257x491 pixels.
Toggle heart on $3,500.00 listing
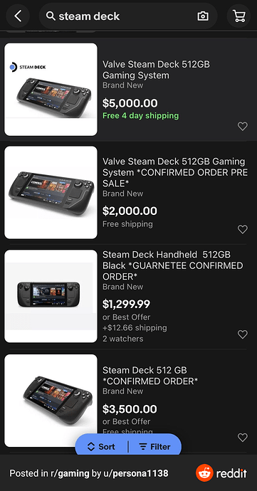(x=243, y=438)
